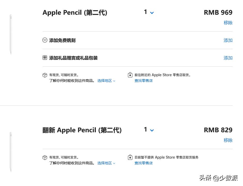This screenshot has height=186, width=243.
Task: Click 添加 next to 添加免费镌刻
Action: (x=228, y=40)
